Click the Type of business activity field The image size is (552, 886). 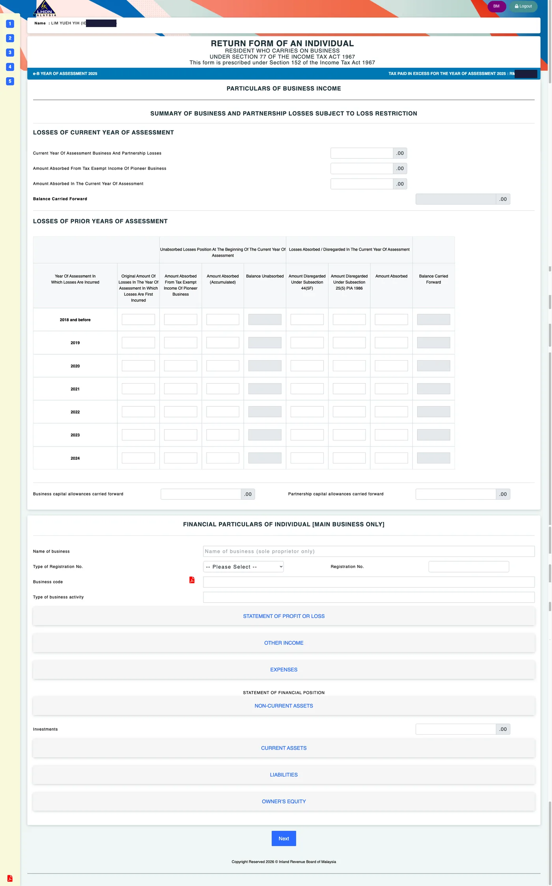tap(369, 597)
